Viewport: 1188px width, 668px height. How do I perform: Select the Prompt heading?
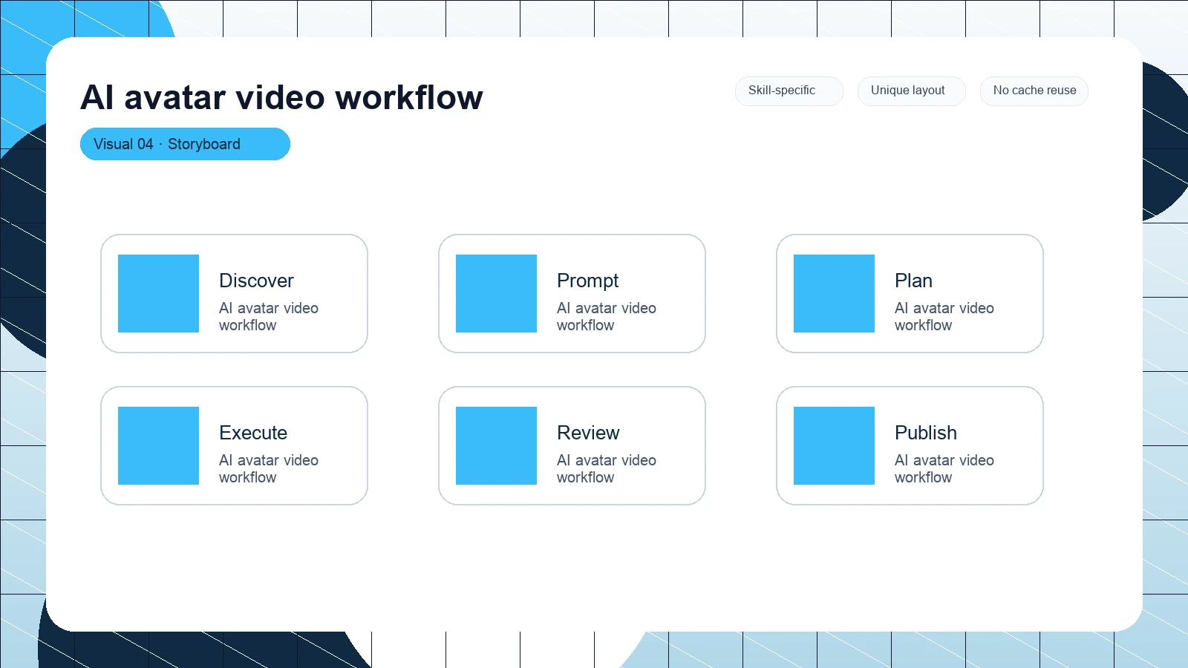click(x=587, y=281)
